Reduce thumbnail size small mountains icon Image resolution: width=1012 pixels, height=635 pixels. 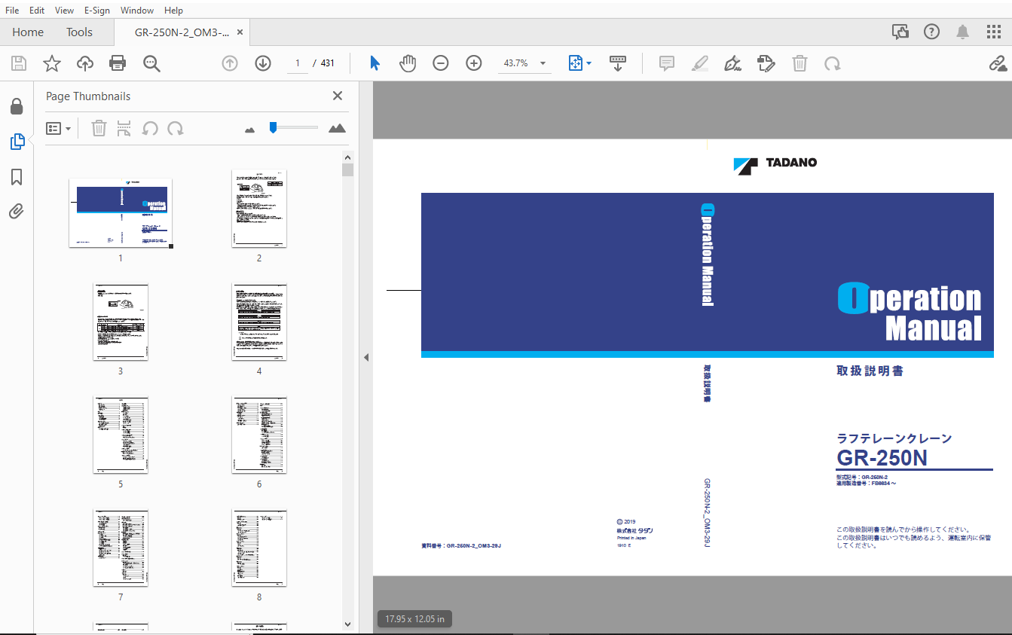click(250, 130)
